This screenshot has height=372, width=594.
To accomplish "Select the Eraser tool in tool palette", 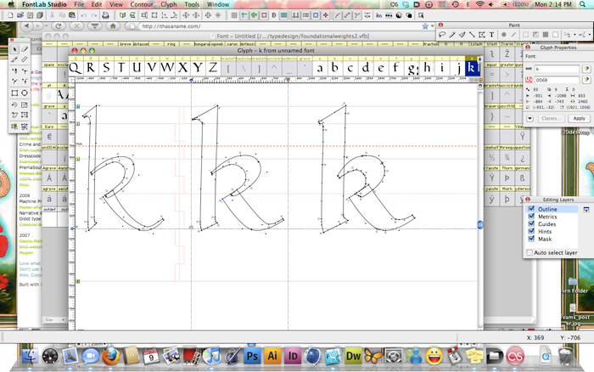I will [25, 49].
